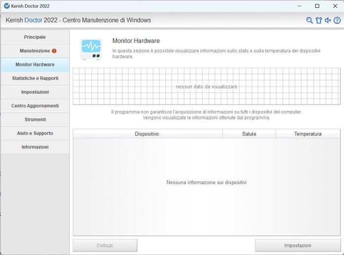Image resolution: width=344 pixels, height=255 pixels.
Task: Open the help question mark icon
Action: (x=337, y=20)
